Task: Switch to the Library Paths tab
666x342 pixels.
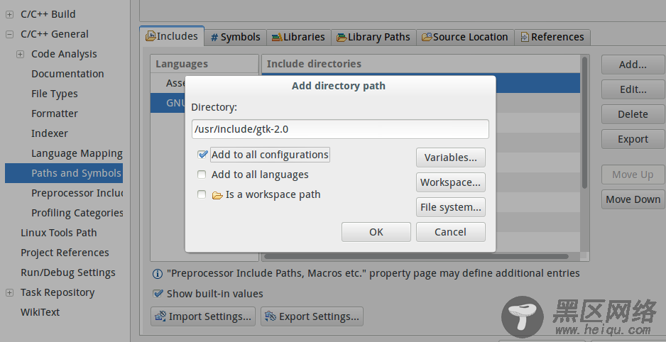Action: [x=373, y=38]
